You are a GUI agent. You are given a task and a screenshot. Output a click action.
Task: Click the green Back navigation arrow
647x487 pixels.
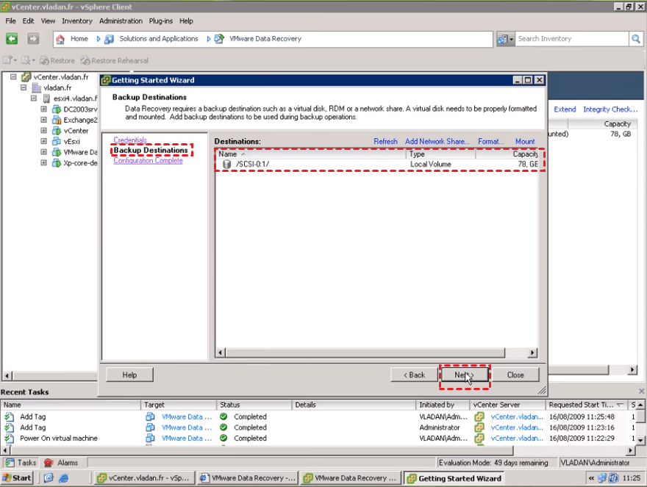click(12, 39)
